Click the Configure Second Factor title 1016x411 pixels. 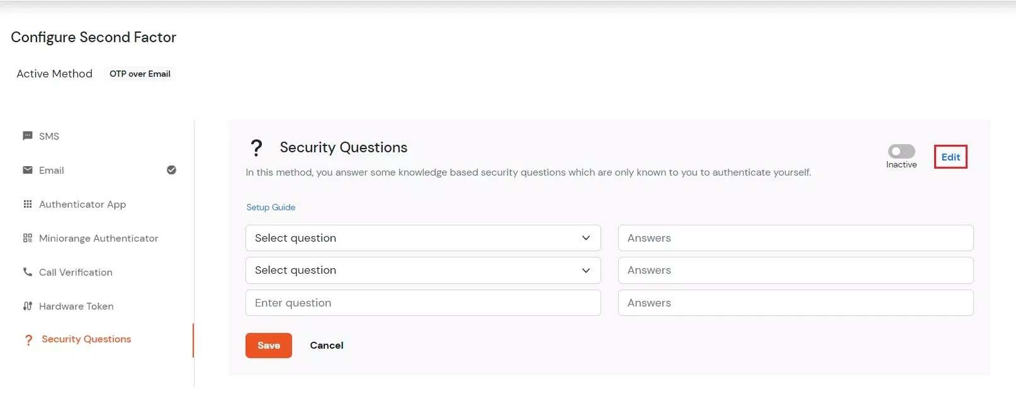click(x=94, y=37)
